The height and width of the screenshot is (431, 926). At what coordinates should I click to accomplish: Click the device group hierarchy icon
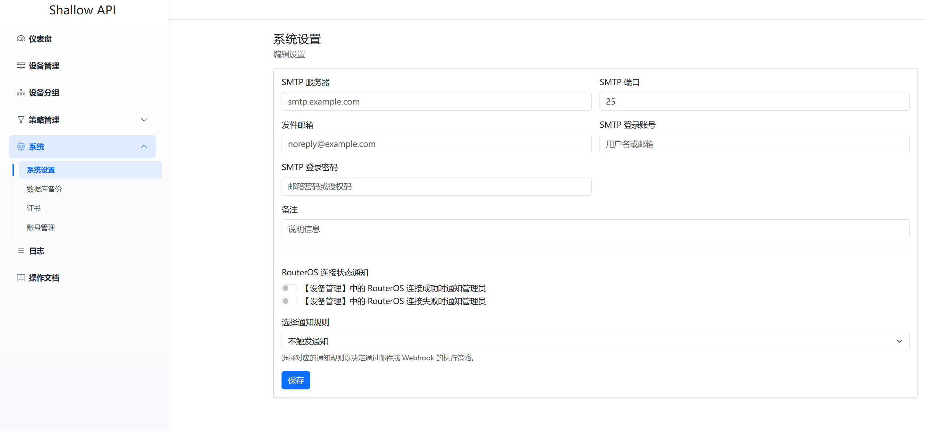[x=21, y=93]
